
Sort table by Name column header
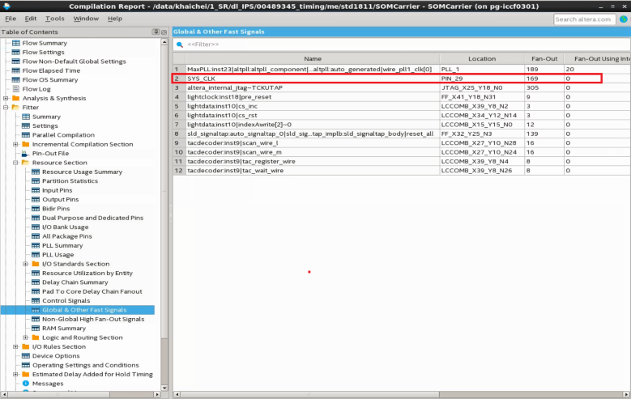click(x=313, y=59)
